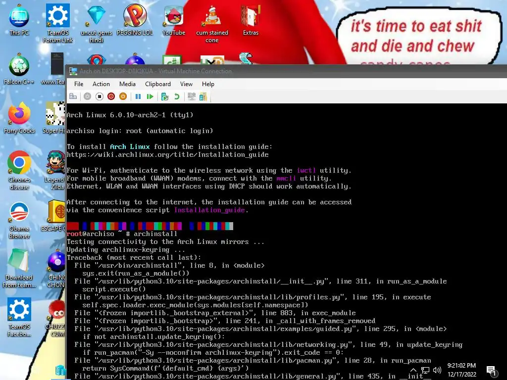
Task: Show hidden system tray icons
Action: click(x=413, y=370)
